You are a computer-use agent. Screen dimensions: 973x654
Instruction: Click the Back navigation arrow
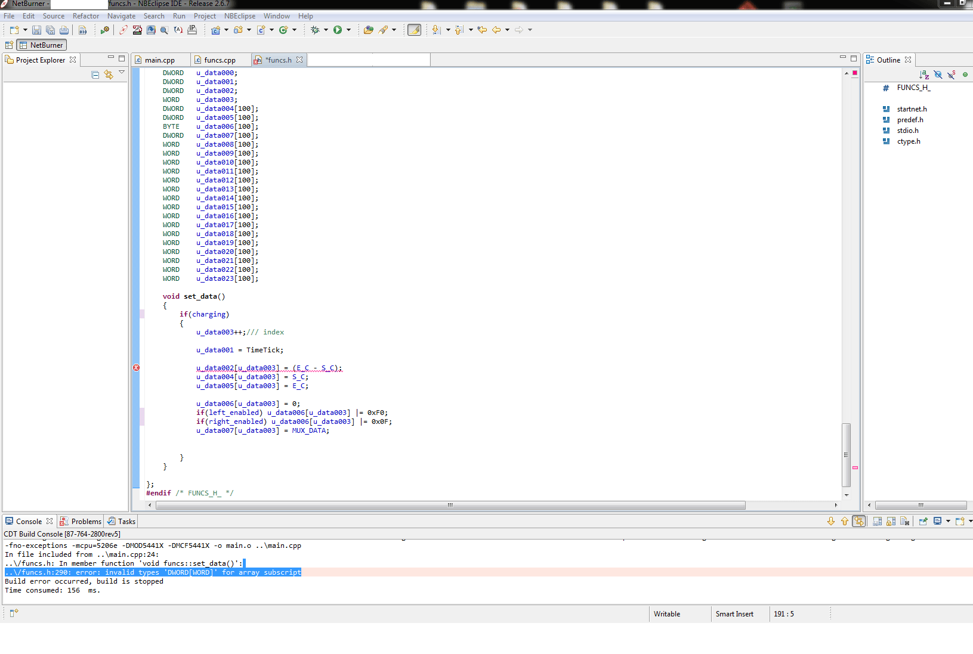pyautogui.click(x=496, y=30)
